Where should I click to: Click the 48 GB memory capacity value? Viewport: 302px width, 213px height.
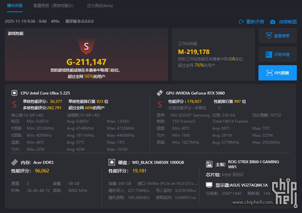click(x=74, y=183)
